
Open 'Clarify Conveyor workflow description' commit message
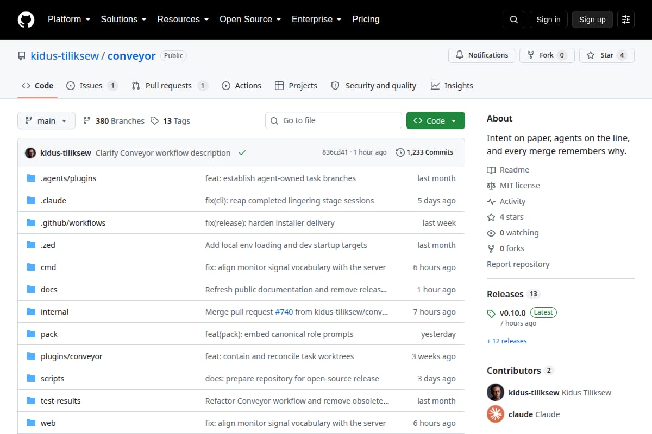click(x=163, y=153)
